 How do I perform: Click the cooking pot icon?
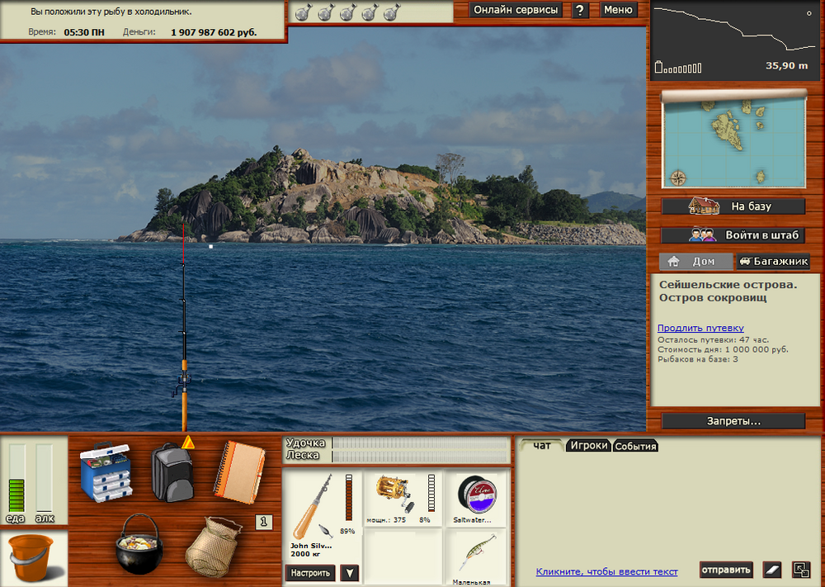point(138,545)
